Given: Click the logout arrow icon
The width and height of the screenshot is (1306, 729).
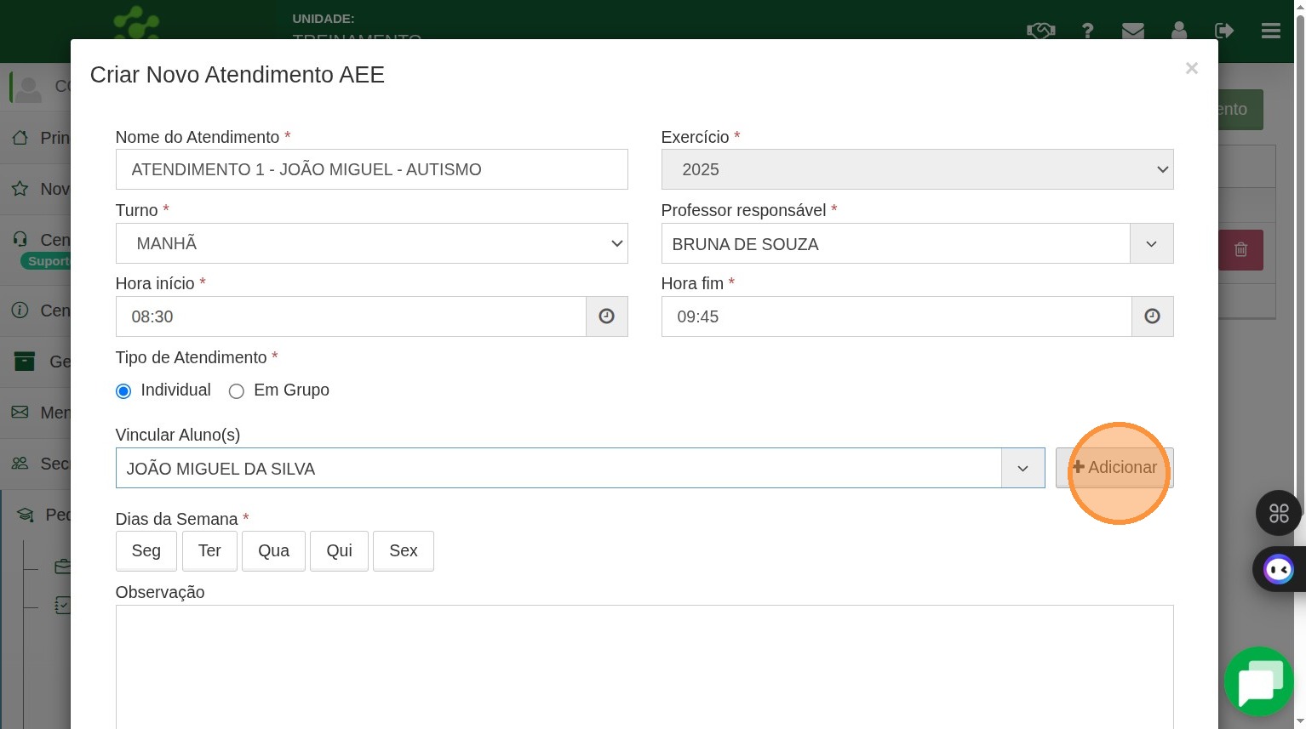Looking at the screenshot, I should pyautogui.click(x=1224, y=31).
